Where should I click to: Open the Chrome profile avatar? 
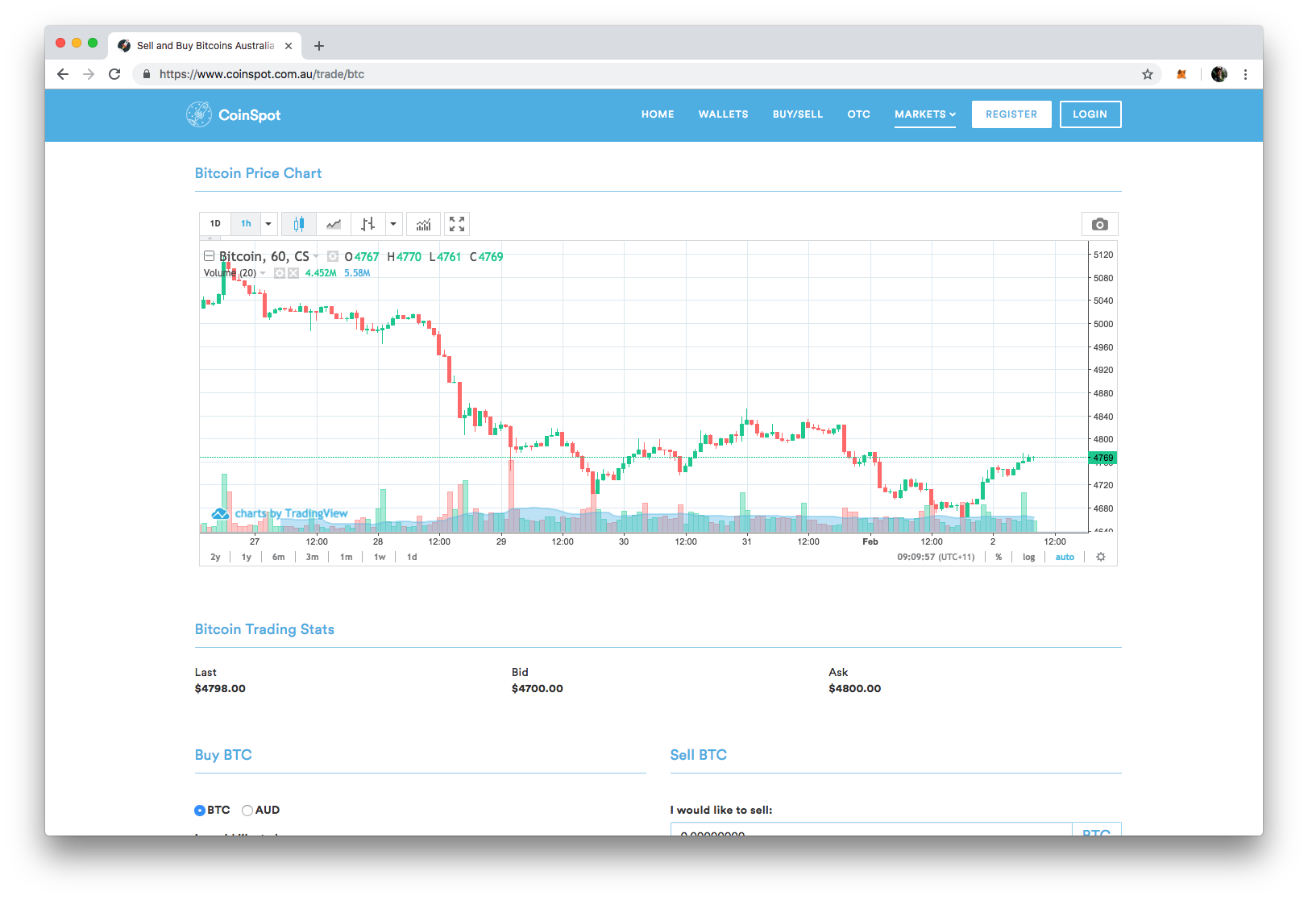coord(1219,74)
